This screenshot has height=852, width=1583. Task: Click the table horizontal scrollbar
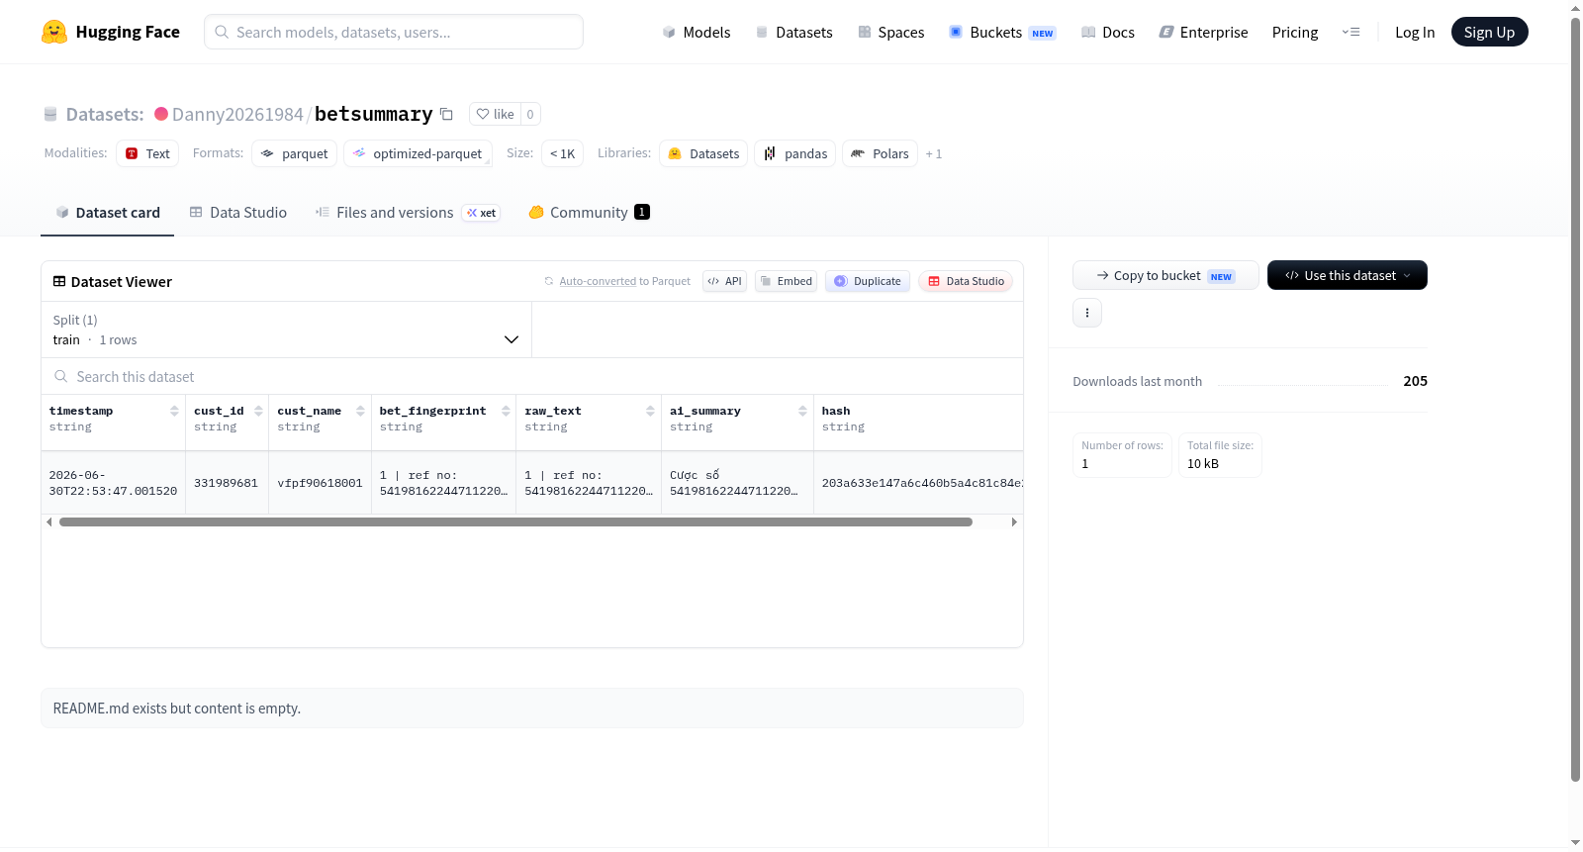tap(515, 521)
